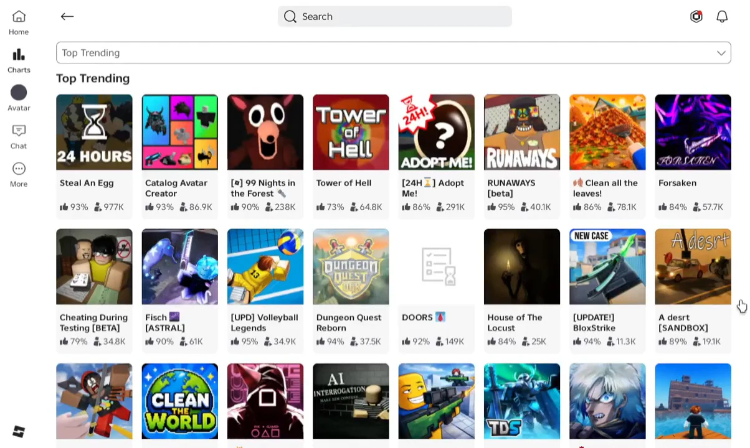Open Adopt Me! game thumbnail
Image resolution: width=750 pixels, height=448 pixels.
(437, 132)
